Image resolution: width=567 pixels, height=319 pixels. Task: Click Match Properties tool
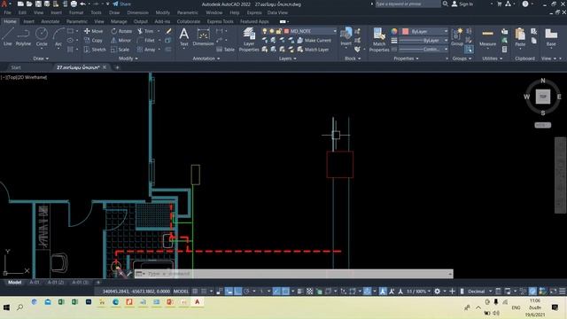point(379,40)
